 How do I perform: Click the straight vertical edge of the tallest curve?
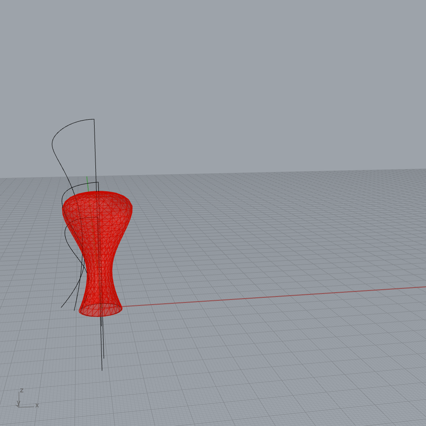pos(95,153)
